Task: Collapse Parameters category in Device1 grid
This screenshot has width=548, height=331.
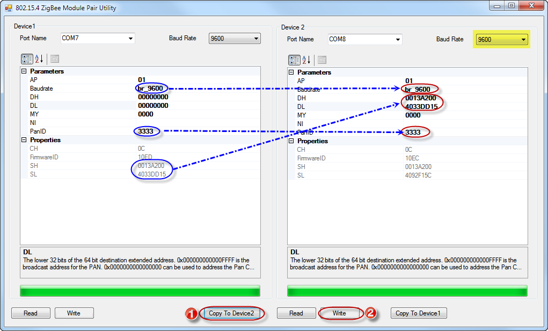Action: [24, 71]
